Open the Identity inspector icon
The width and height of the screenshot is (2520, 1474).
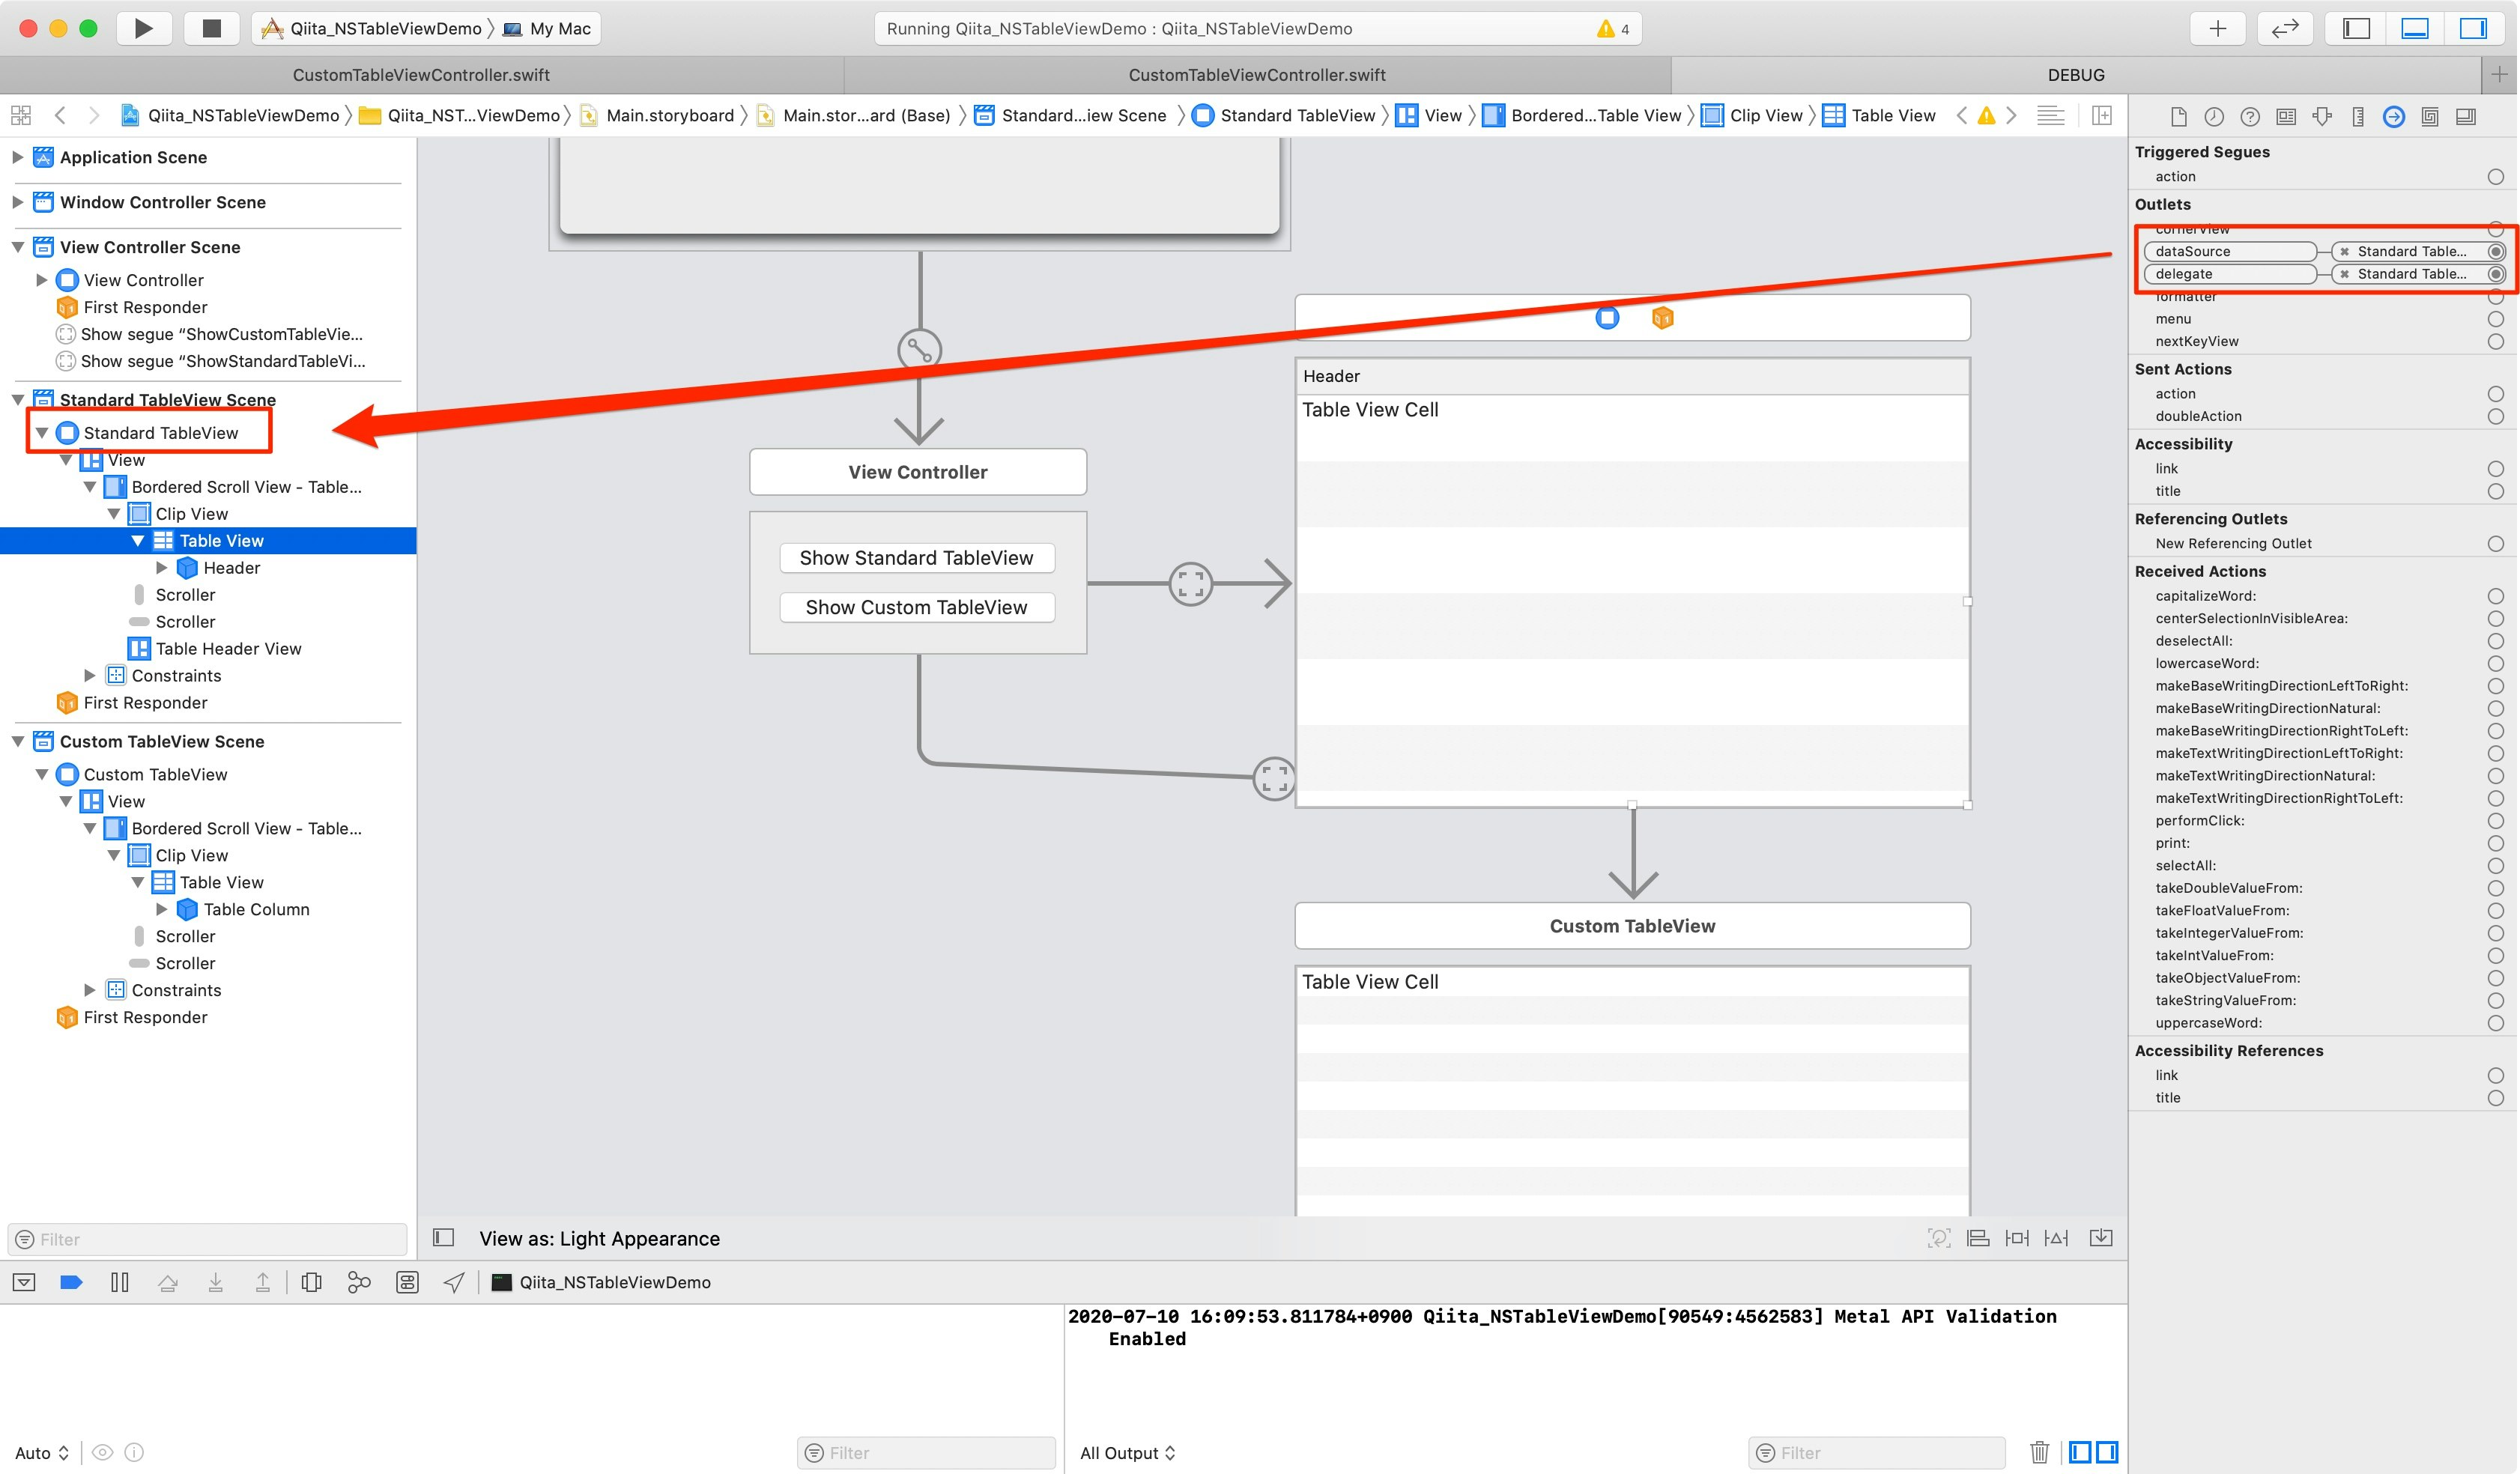2286,117
